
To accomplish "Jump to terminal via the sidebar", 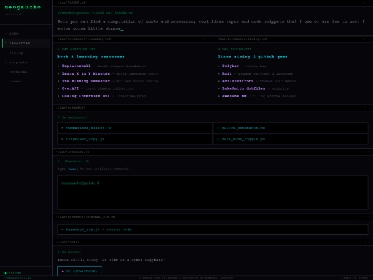I will point(26,72).
